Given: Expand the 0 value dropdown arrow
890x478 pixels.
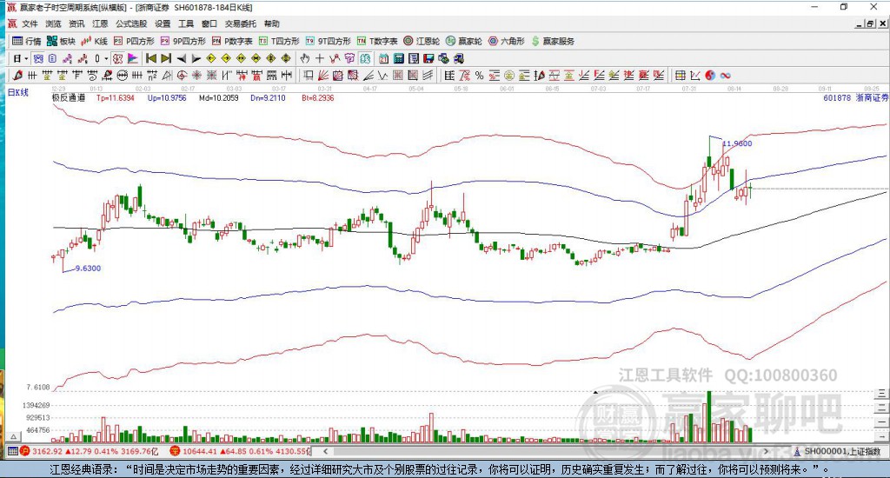Looking at the screenshot, I should [106, 58].
